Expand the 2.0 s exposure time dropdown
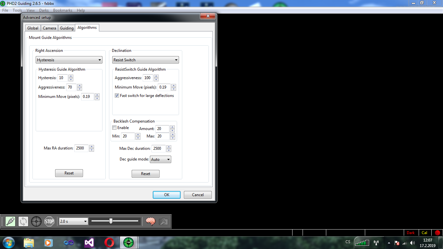The height and width of the screenshot is (249, 443). tap(74, 221)
